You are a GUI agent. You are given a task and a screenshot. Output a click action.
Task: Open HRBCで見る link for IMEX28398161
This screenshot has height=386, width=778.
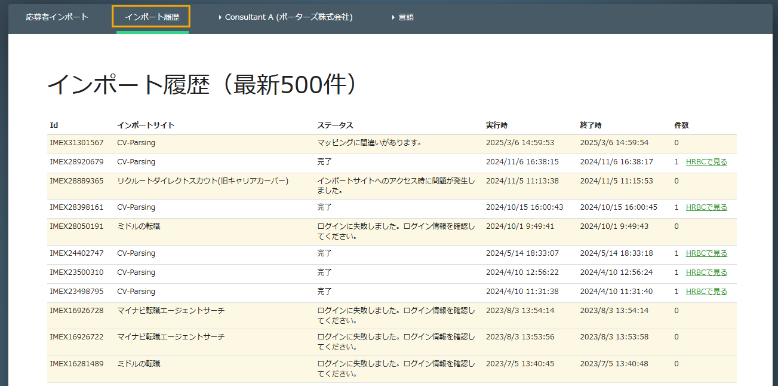pyautogui.click(x=706, y=207)
